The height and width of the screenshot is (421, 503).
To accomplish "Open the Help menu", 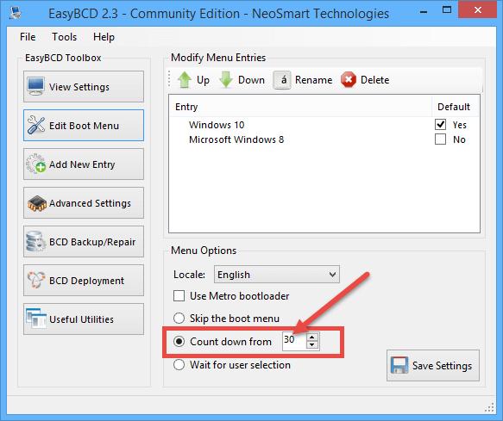I will [104, 37].
